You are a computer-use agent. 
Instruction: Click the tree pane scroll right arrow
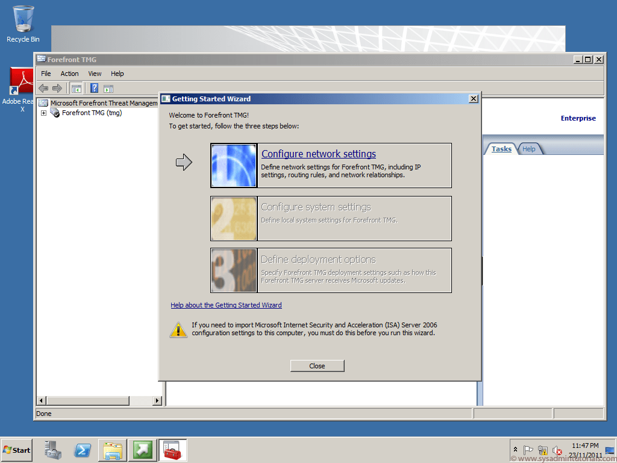(157, 401)
